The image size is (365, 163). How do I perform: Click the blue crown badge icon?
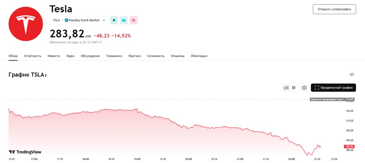(124, 20)
